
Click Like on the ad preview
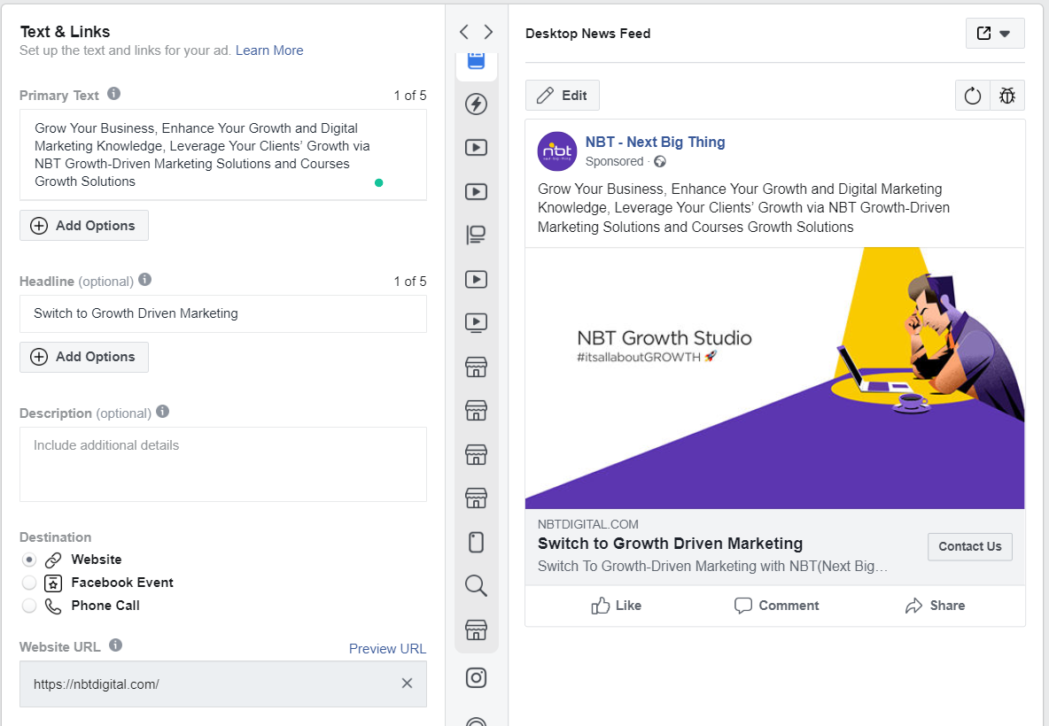[616, 606]
